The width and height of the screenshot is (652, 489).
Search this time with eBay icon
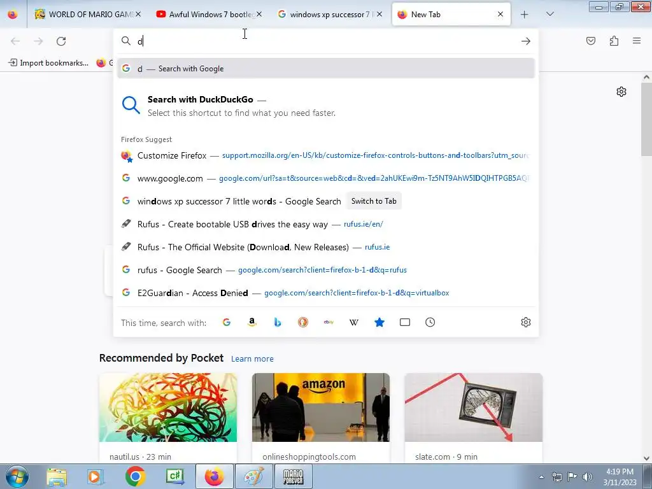329,322
